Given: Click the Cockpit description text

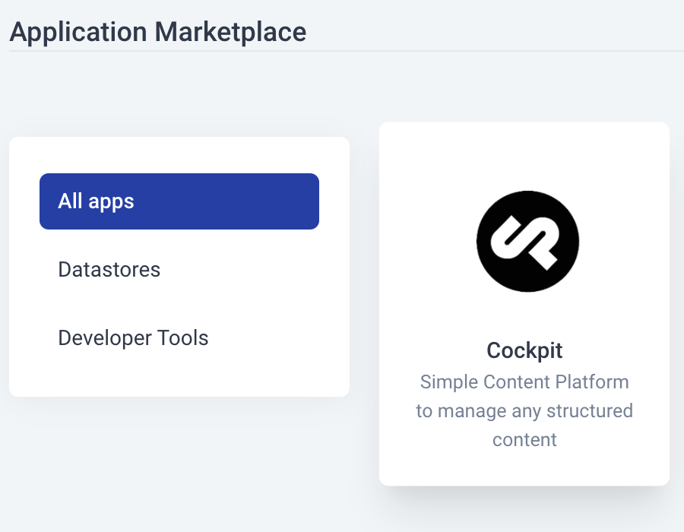Looking at the screenshot, I should coord(524,410).
